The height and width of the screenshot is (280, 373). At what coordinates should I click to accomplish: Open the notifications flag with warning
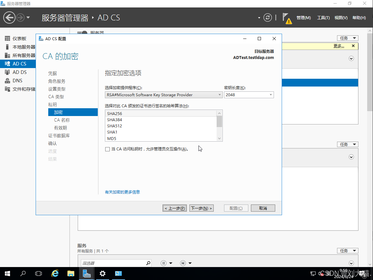[x=287, y=18]
